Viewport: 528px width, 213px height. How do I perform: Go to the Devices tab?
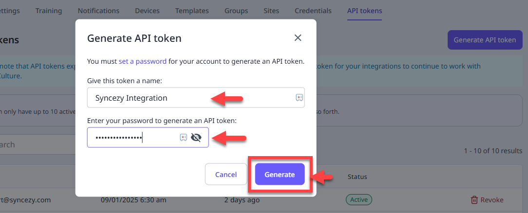pos(147,11)
